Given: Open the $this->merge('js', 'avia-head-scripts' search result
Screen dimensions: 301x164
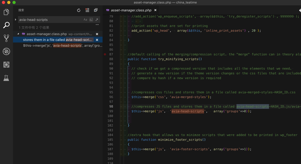Looking at the screenshot, I should point(62,45).
